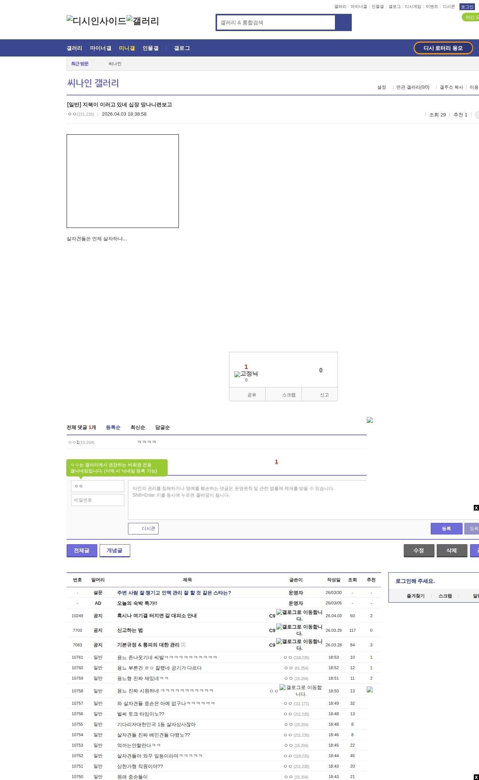Open 마이너갤 in the top utility links
Viewport: 479px width, 780px height.
point(359,7)
